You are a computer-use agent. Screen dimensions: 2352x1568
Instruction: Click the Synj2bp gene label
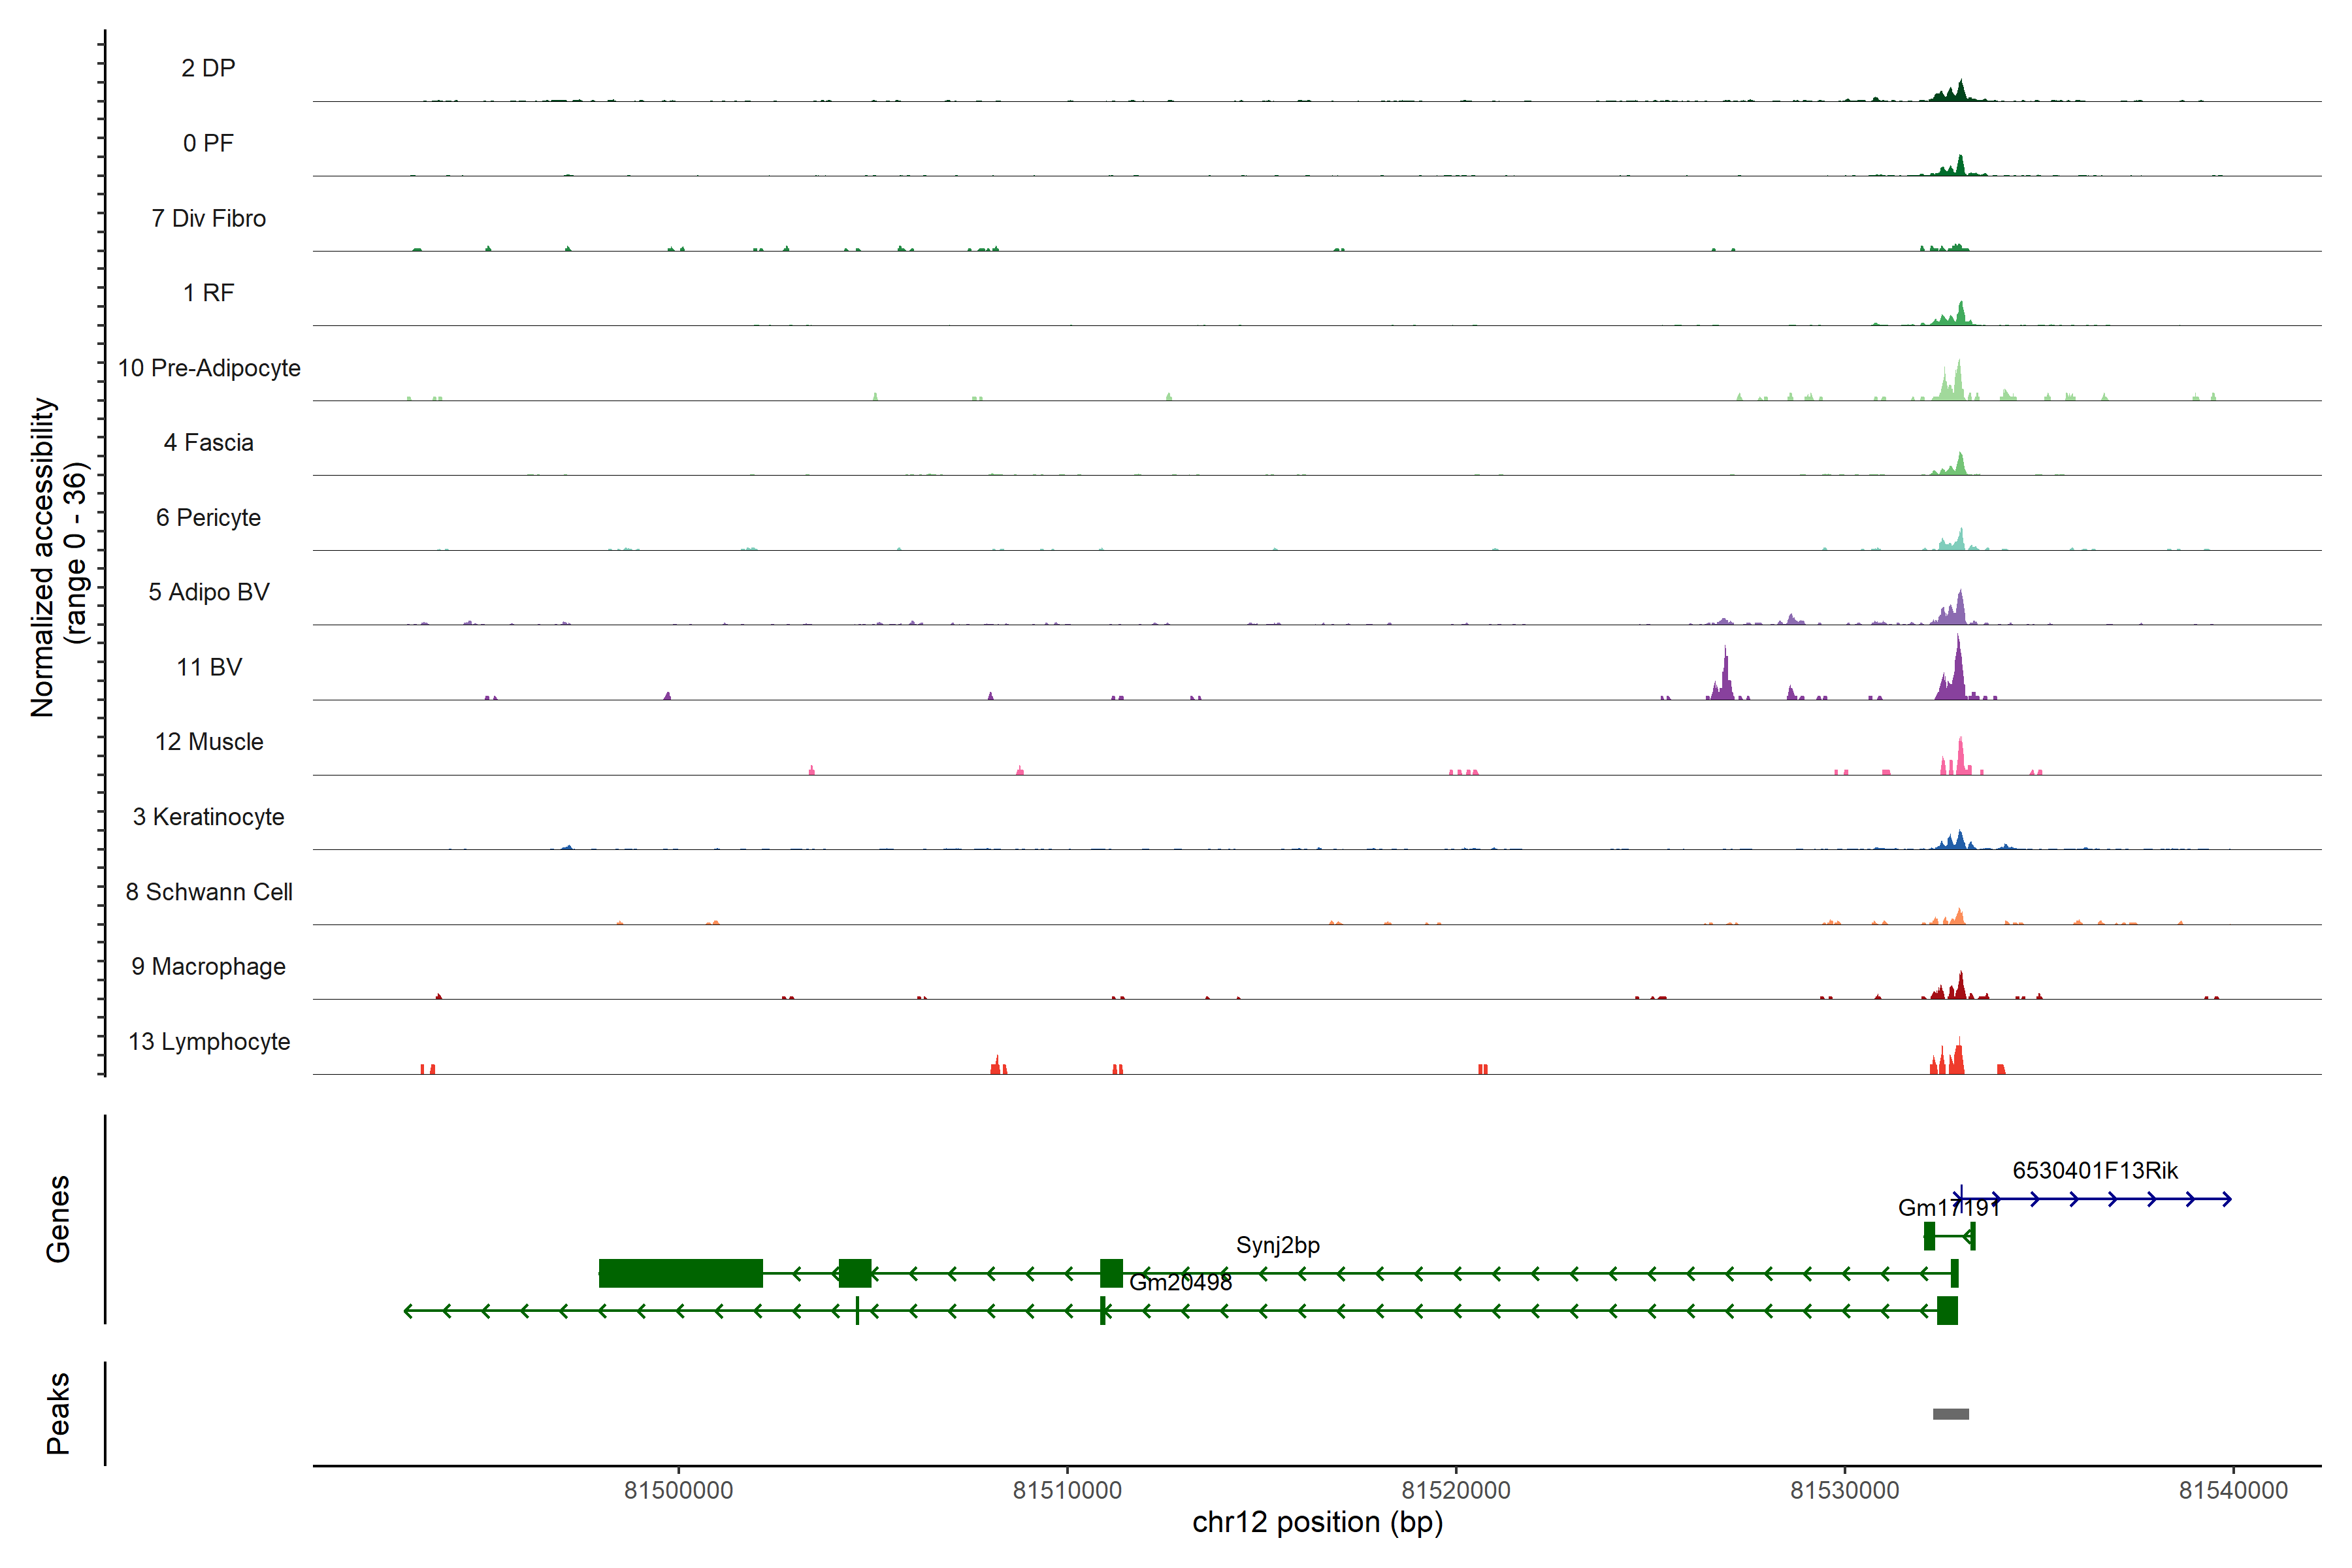(1277, 1245)
